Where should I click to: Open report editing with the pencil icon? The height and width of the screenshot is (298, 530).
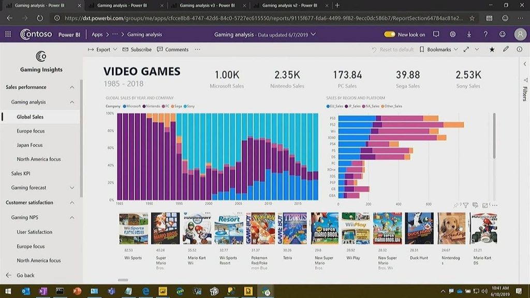coord(506,49)
